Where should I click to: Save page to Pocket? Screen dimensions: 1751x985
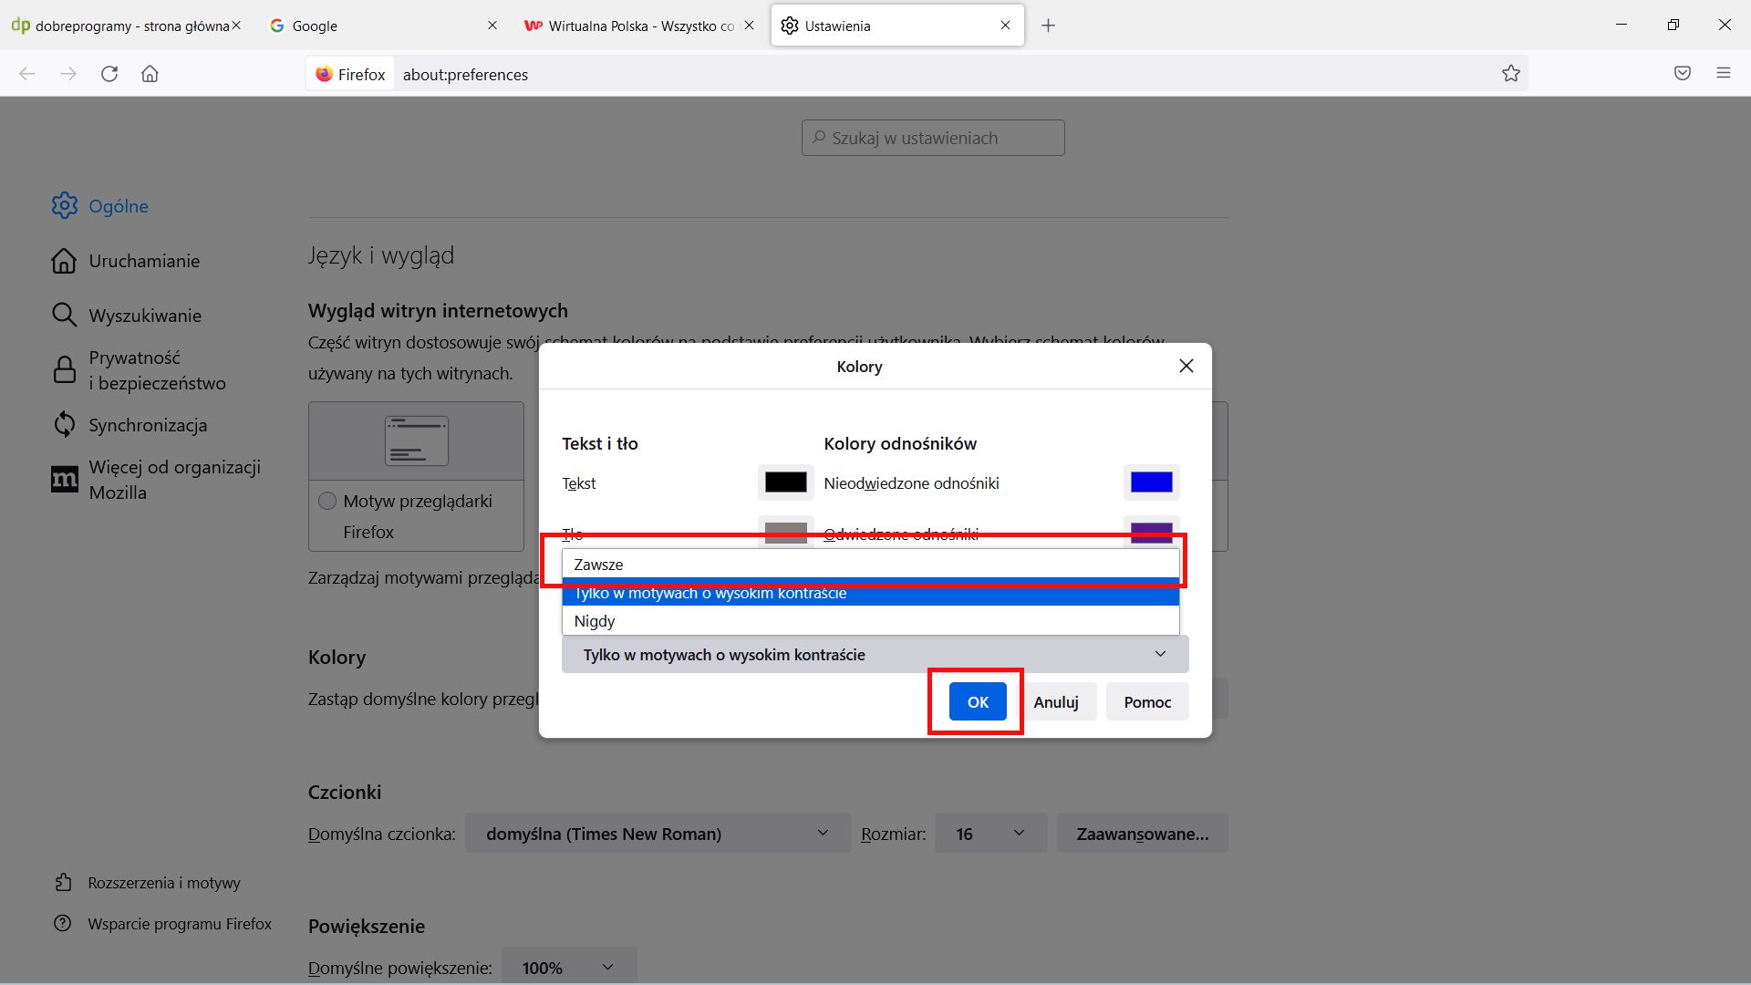click(x=1682, y=73)
